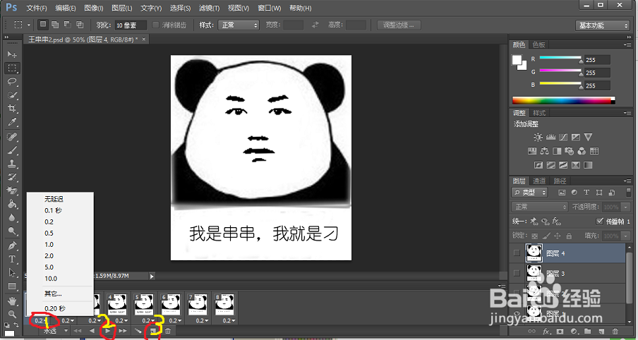The image size is (638, 340).
Task: Open frame 8 delay time dropdown
Action: point(229,321)
